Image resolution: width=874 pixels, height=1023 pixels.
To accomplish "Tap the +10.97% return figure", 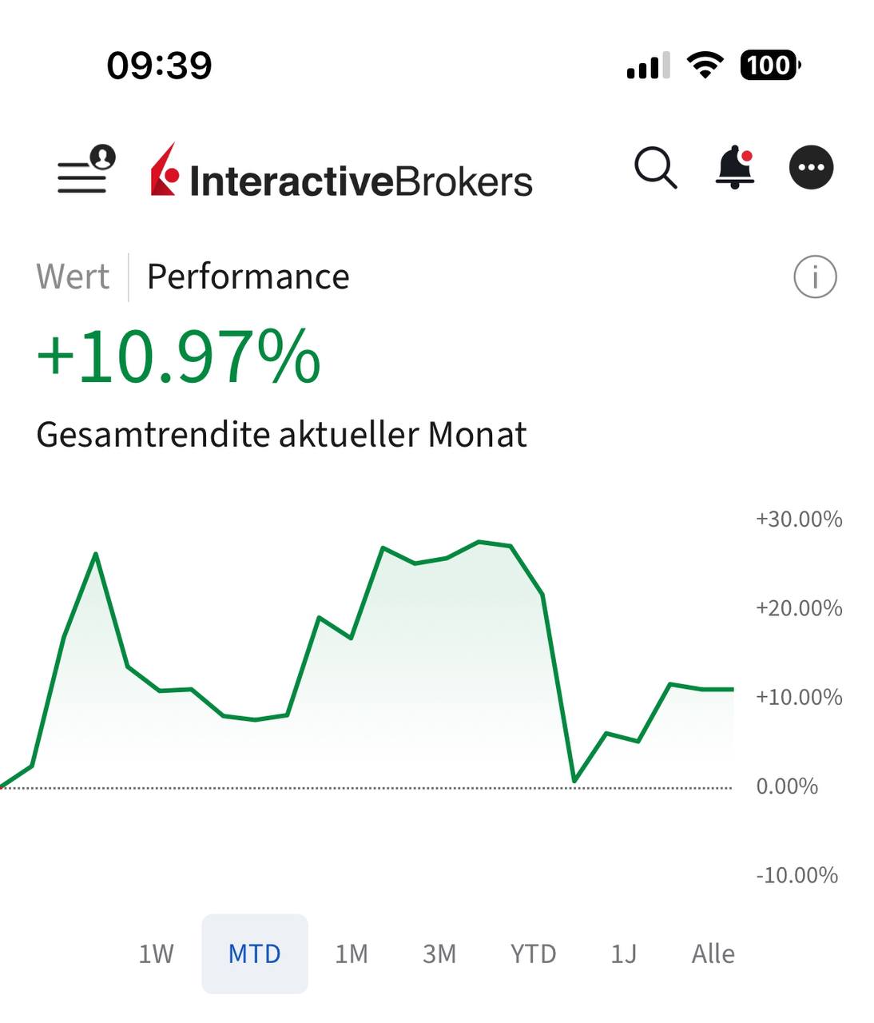I will [x=179, y=356].
